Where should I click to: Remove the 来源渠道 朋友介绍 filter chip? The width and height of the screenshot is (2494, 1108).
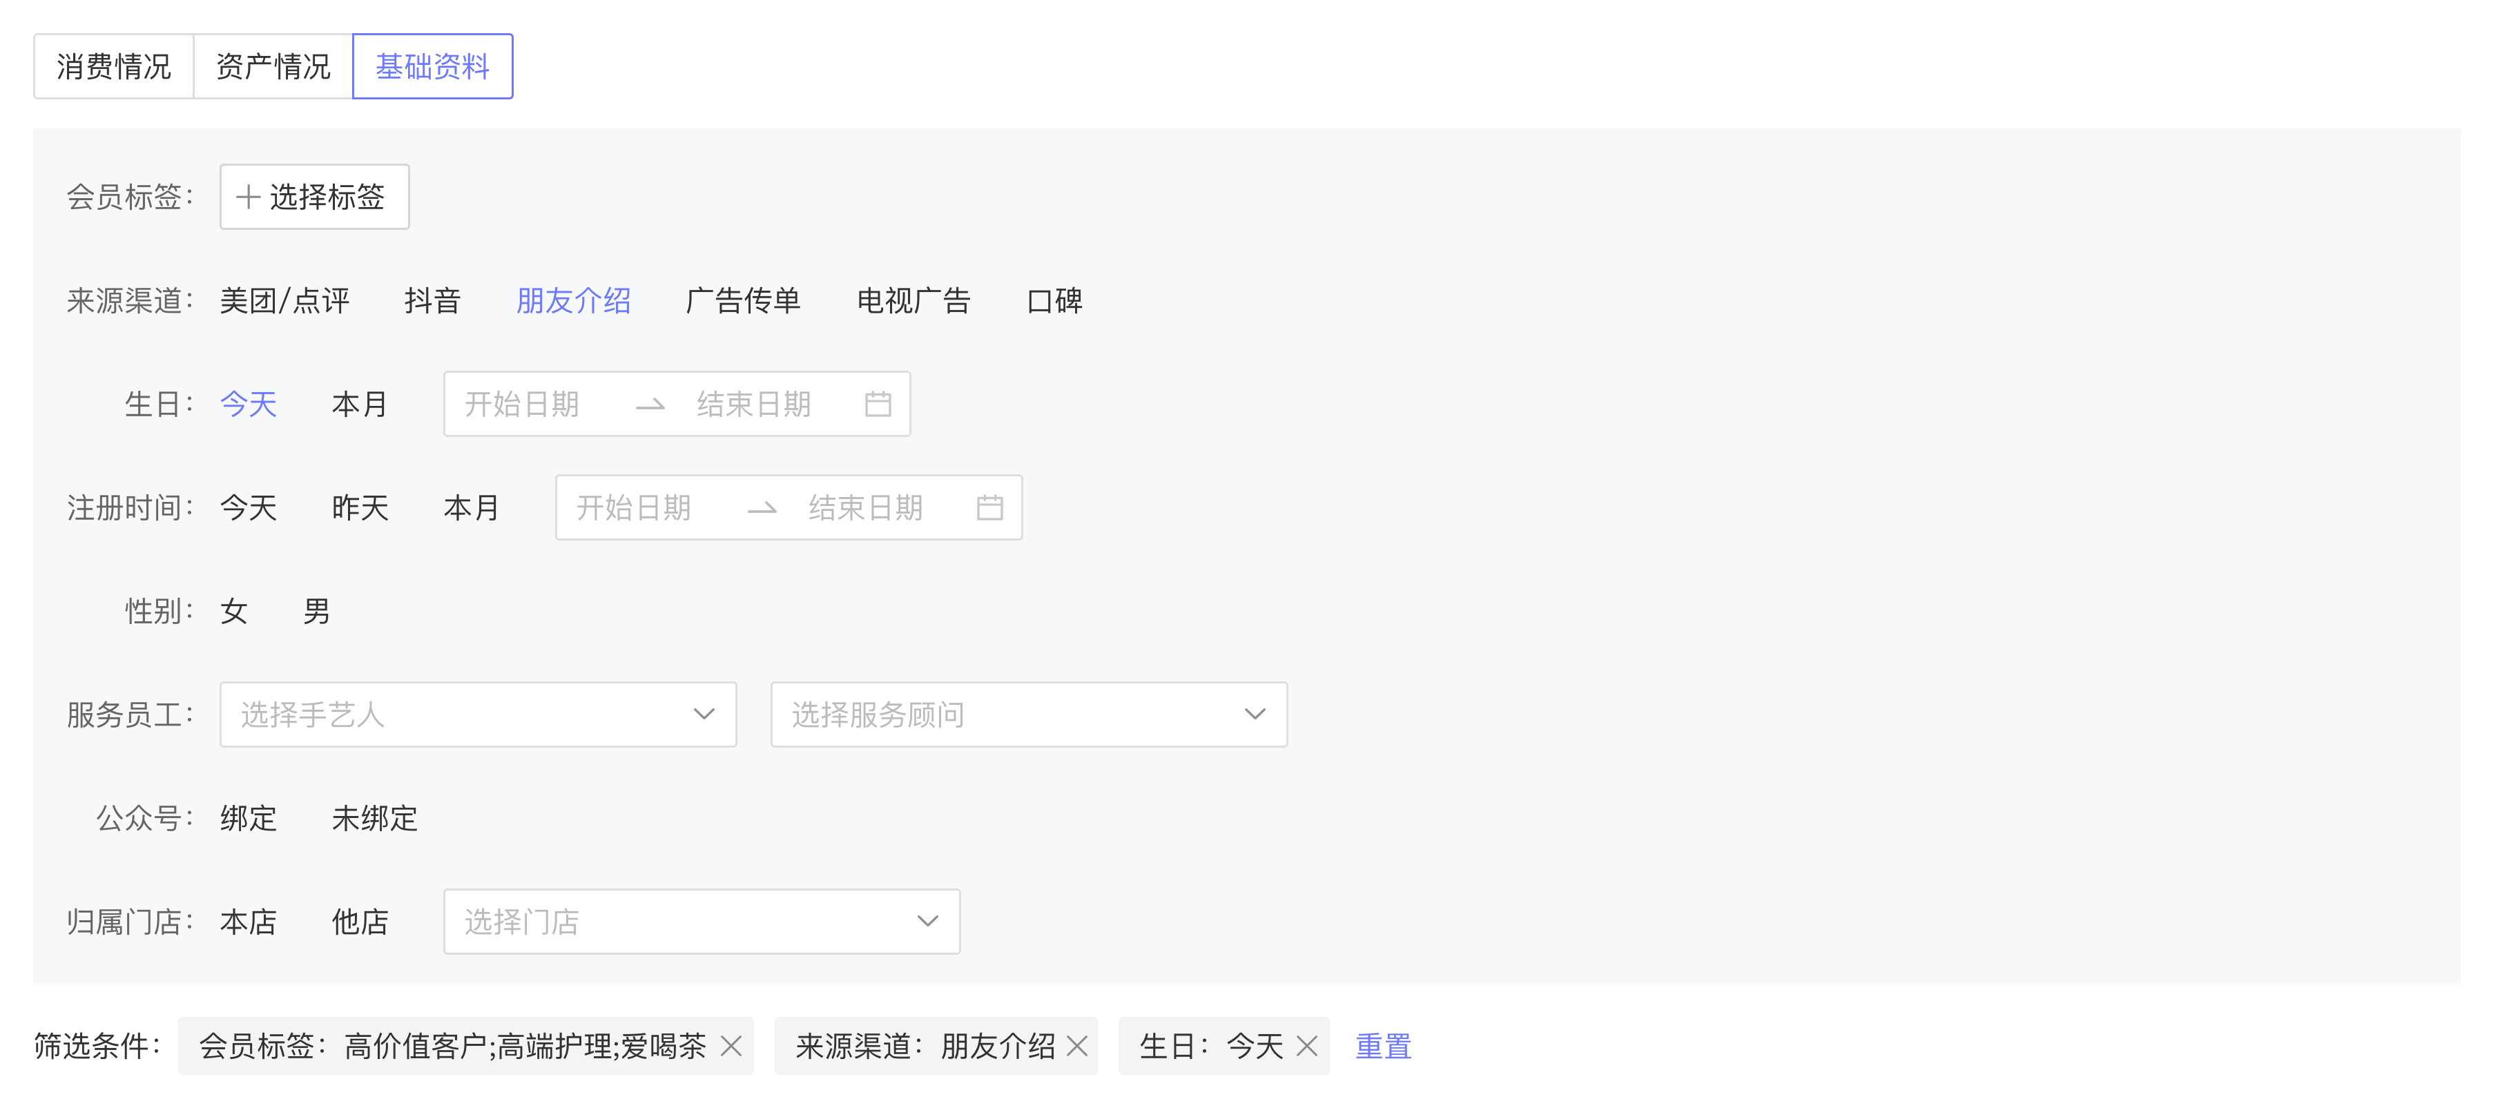[1076, 1046]
